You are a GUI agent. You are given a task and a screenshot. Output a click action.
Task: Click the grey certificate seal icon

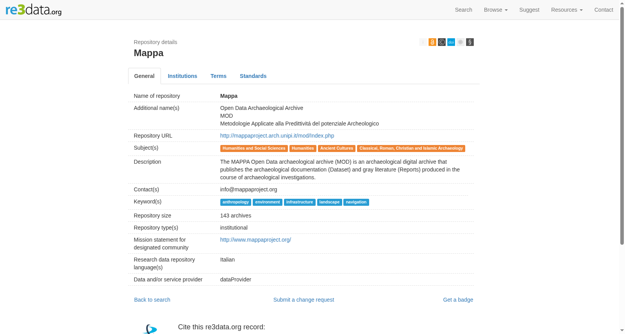(x=461, y=42)
